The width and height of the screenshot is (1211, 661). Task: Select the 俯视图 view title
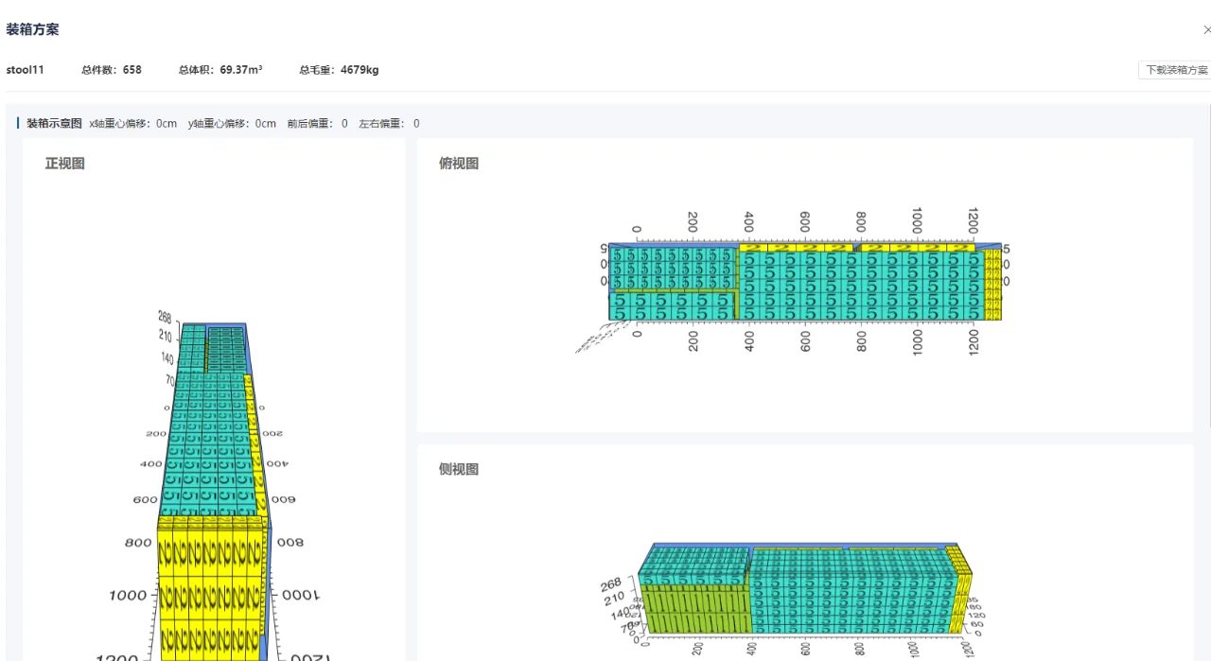459,163
